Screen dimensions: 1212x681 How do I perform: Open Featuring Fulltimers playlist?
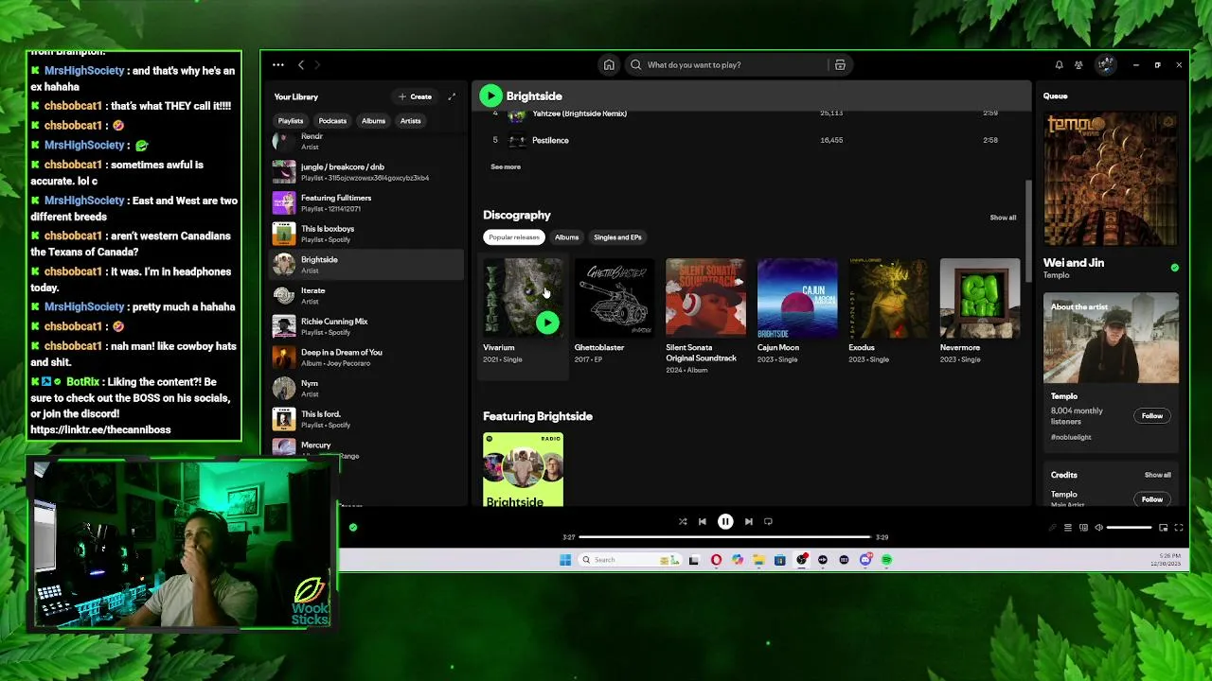[x=366, y=203]
